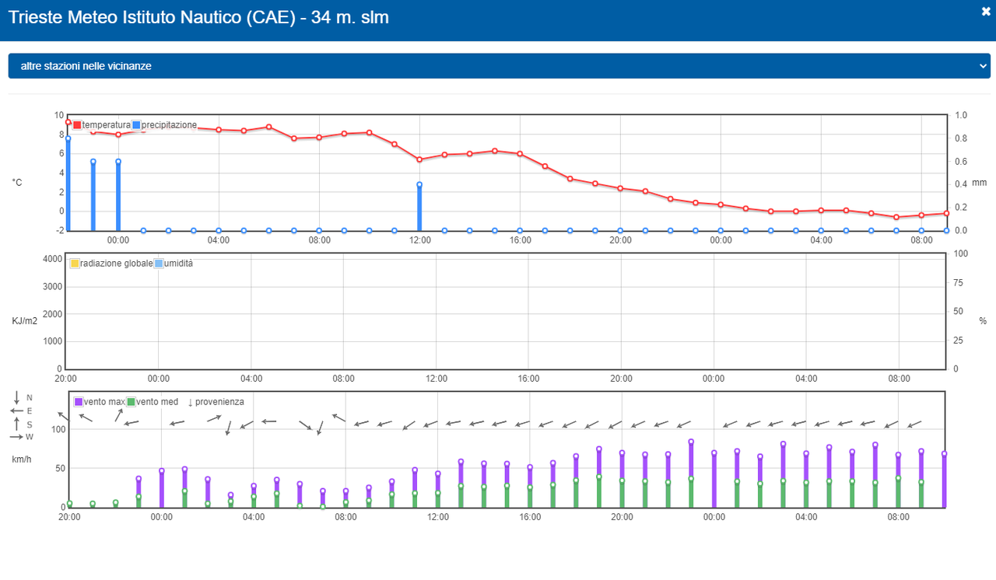Toggle the vento max legend entry

(100, 402)
